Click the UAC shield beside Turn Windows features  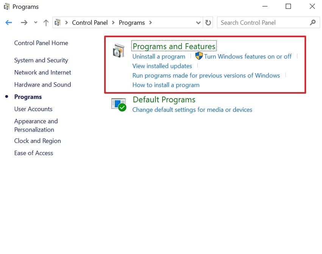198,56
